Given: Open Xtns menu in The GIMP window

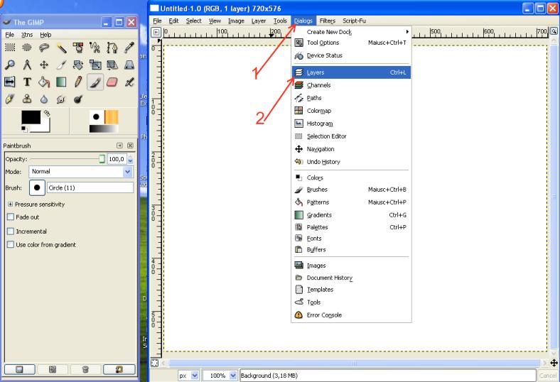Looking at the screenshot, I should coord(27,35).
